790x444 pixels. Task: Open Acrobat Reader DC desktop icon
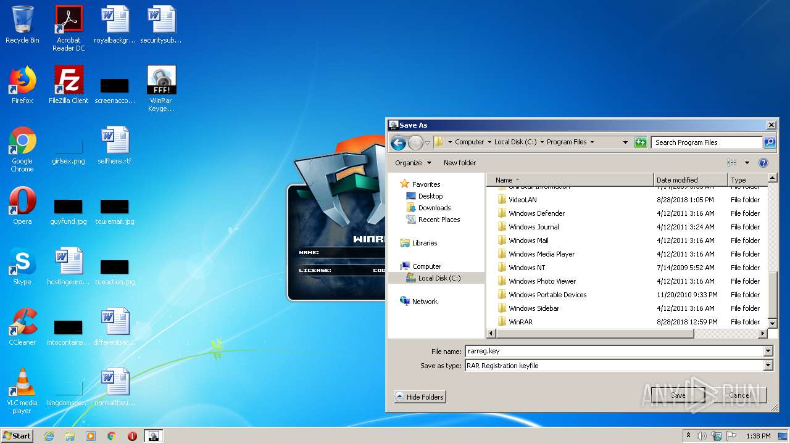coord(69,28)
